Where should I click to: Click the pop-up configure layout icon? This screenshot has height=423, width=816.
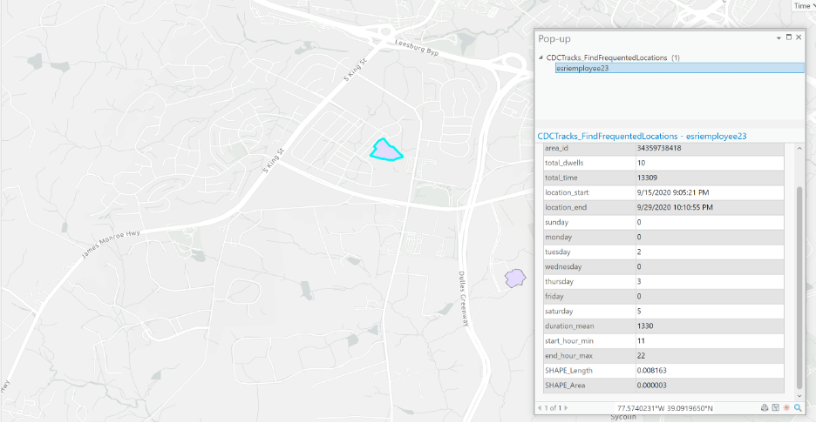tap(775, 408)
